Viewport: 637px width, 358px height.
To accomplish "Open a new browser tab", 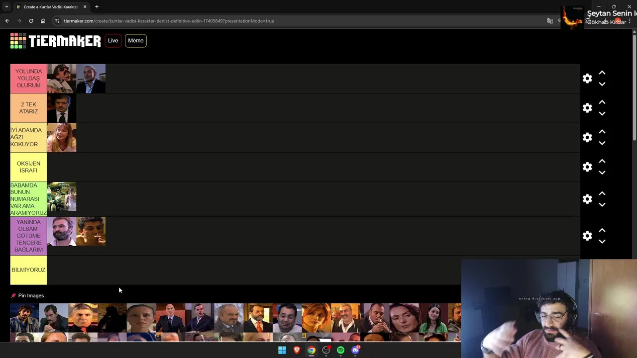I will click(x=97, y=7).
